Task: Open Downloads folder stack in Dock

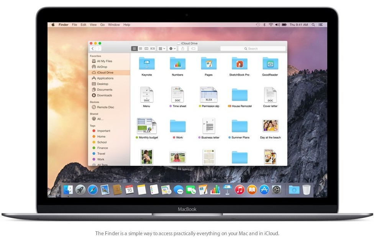Action: [x=294, y=190]
